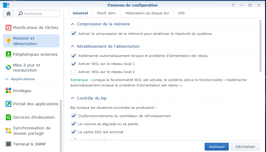Switch to Hibernation du disque dur tab

pos(147,13)
